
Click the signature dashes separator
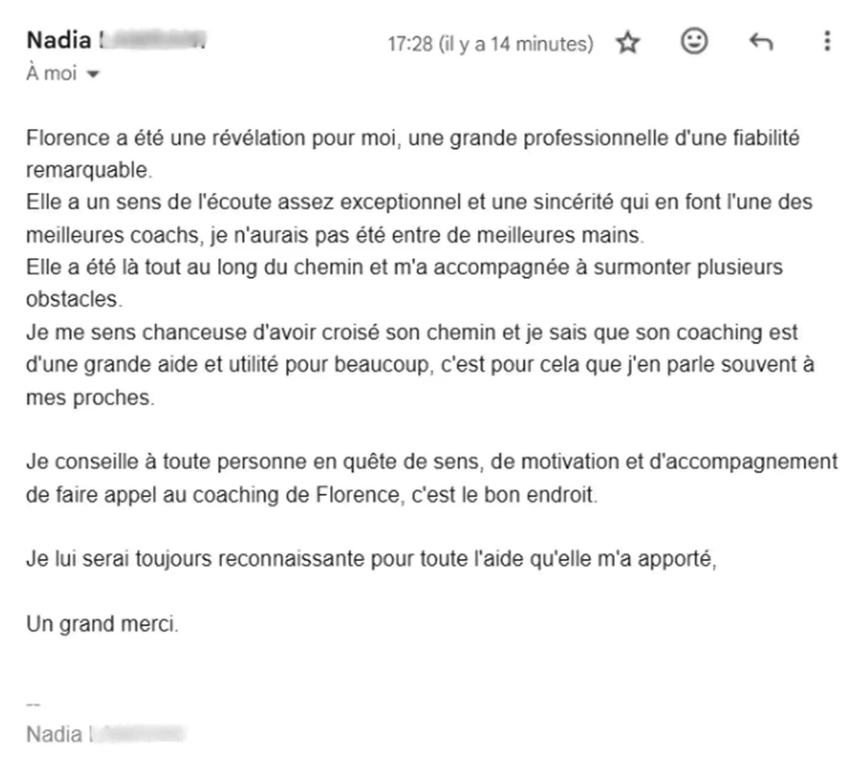pos(33,704)
